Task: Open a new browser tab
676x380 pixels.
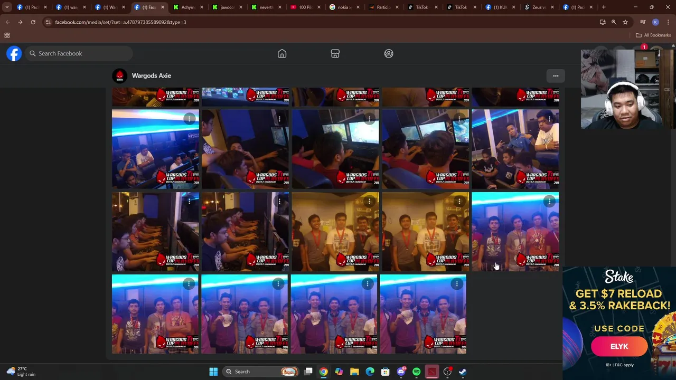Action: tap(604, 7)
